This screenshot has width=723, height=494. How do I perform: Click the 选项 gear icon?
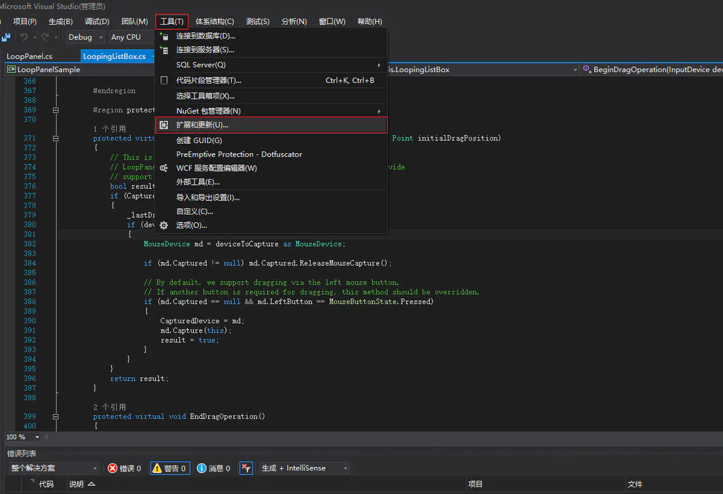(164, 225)
